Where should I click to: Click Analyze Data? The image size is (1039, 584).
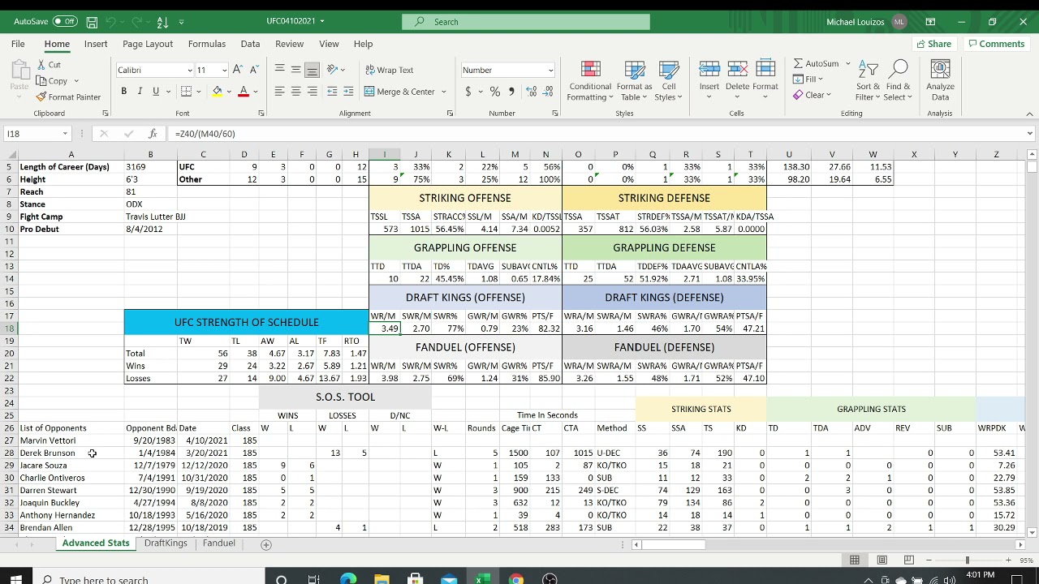[940, 81]
